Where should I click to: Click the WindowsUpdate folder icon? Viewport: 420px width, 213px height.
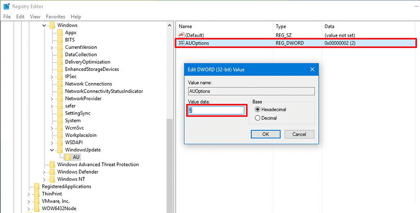(x=60, y=150)
